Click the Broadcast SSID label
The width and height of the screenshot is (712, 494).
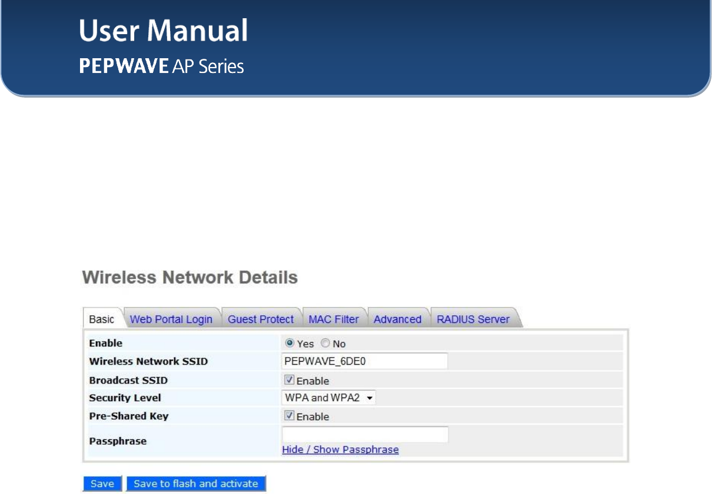click(x=128, y=380)
